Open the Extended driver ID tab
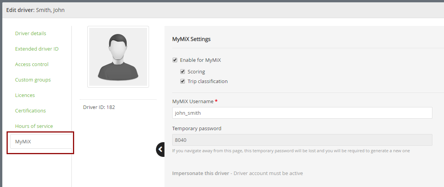Screen dimensions: 444x187 pos(37,49)
